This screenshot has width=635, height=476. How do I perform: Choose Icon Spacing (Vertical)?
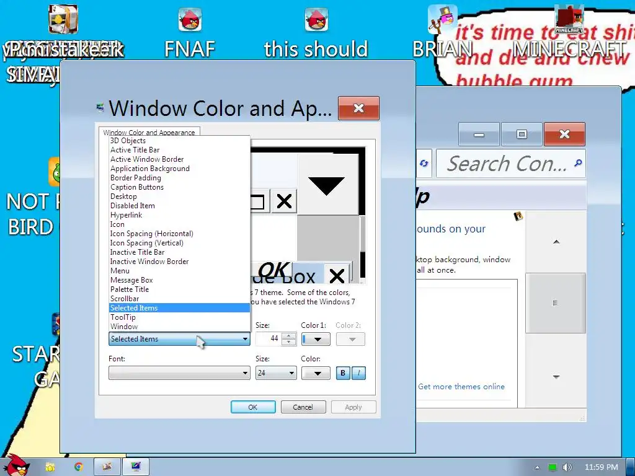click(x=179, y=243)
